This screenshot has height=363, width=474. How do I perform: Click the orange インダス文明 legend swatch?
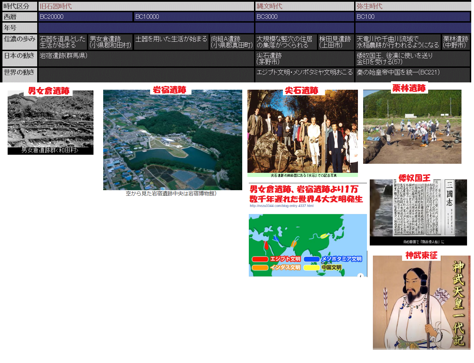pos(260,268)
